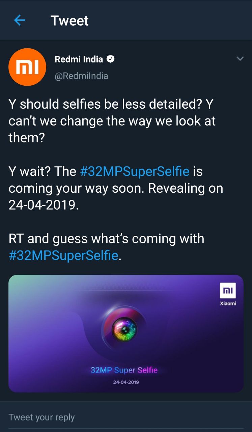This screenshot has height=432, width=252.
Task: Tap the 'RT and guess what's coming with' line
Action: (106, 239)
